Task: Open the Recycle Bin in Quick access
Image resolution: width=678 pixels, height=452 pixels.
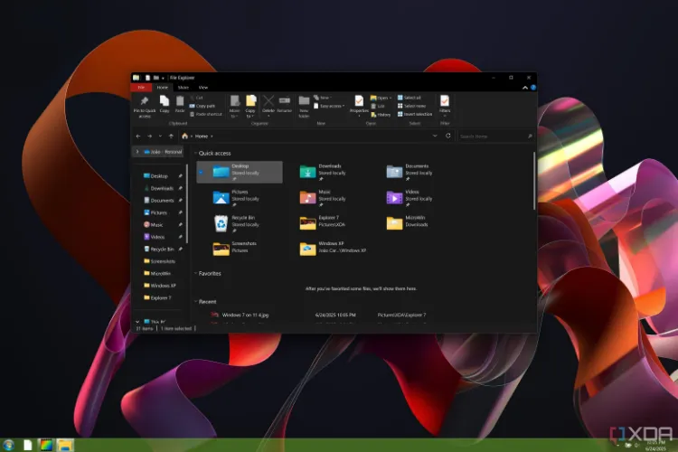Action: click(x=221, y=222)
